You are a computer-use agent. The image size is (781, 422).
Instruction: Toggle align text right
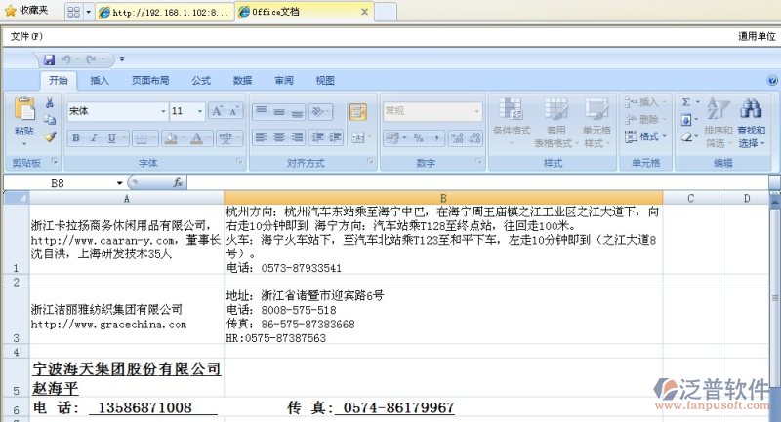(297, 137)
